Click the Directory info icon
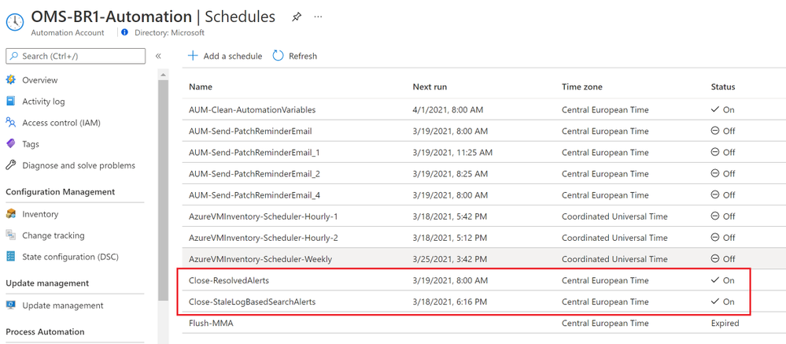The image size is (786, 344). [x=125, y=32]
